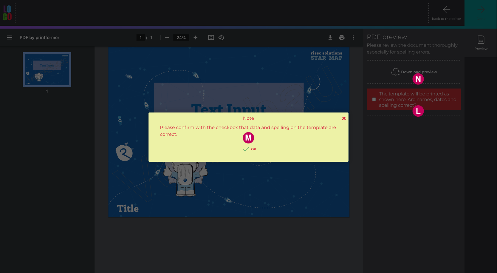This screenshot has height=273, width=497.
Task: Click the page number input box
Action: (140, 37)
